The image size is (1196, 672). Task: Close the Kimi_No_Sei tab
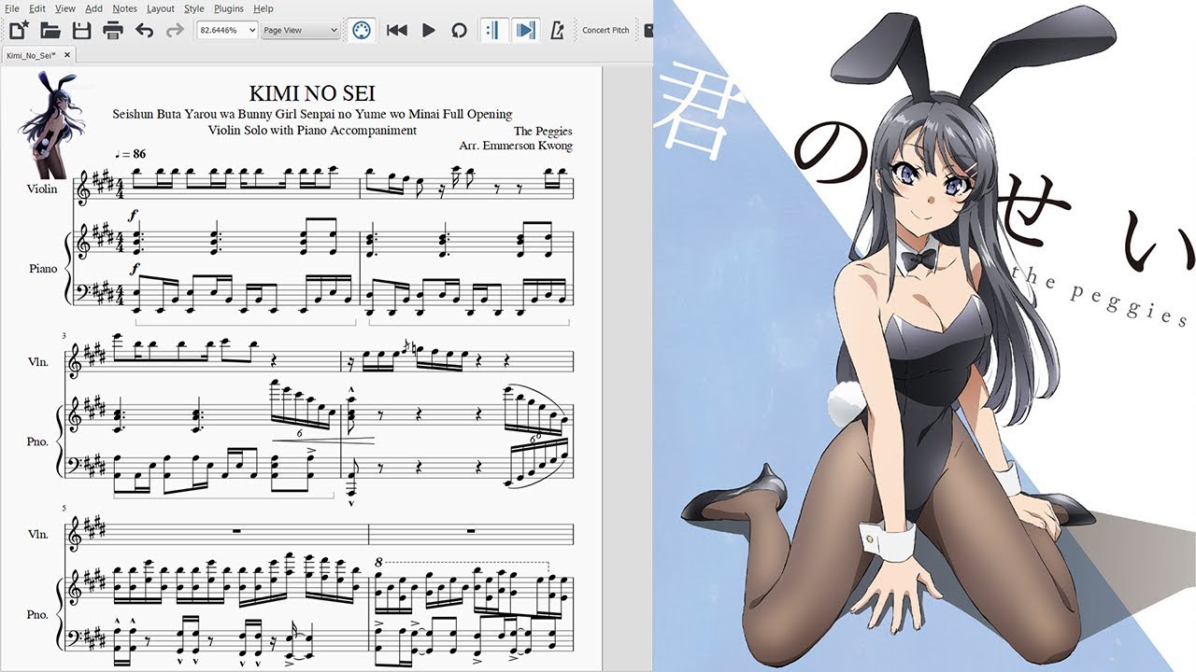67,55
